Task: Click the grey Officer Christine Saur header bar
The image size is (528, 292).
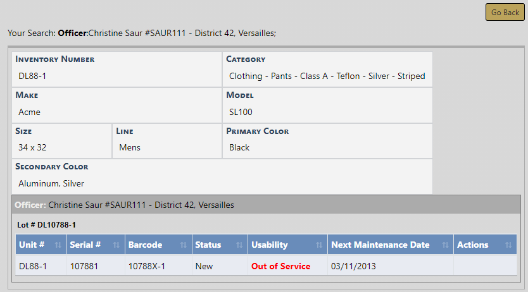Action: (x=266, y=205)
